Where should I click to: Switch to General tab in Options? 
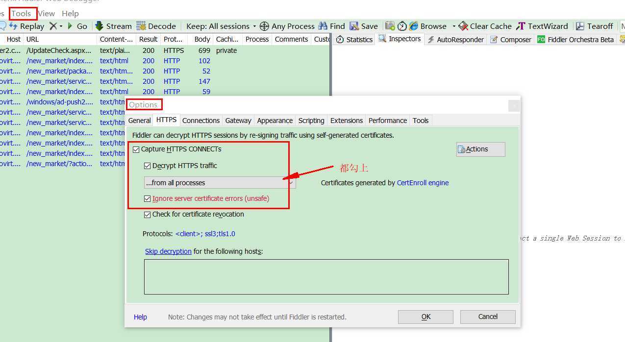(140, 121)
